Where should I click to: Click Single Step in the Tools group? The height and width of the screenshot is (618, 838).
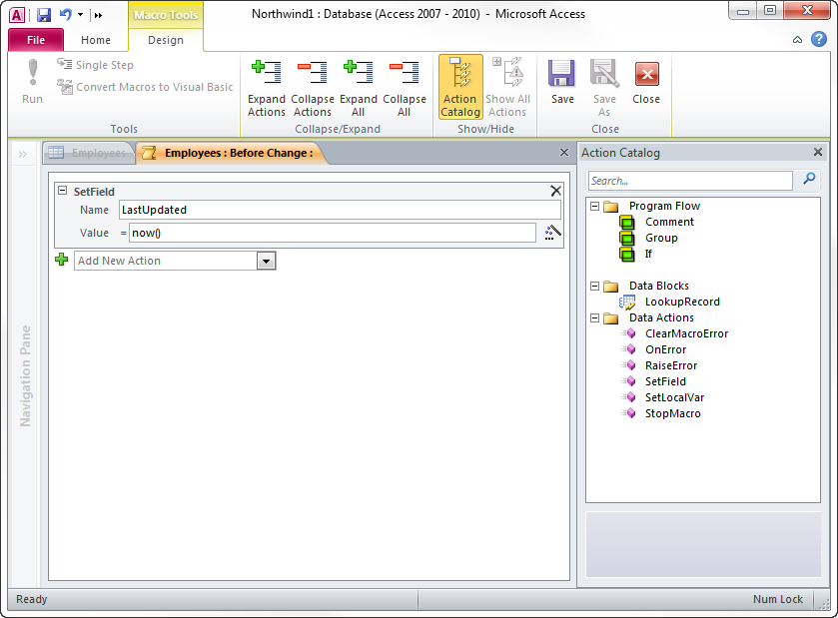point(96,65)
